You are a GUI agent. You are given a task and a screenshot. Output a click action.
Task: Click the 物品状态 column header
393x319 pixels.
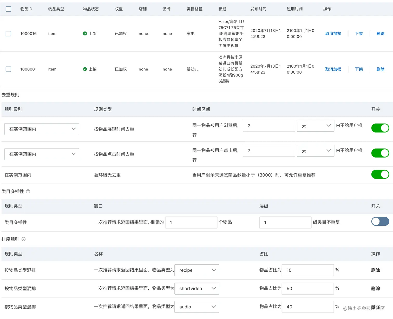click(x=91, y=9)
